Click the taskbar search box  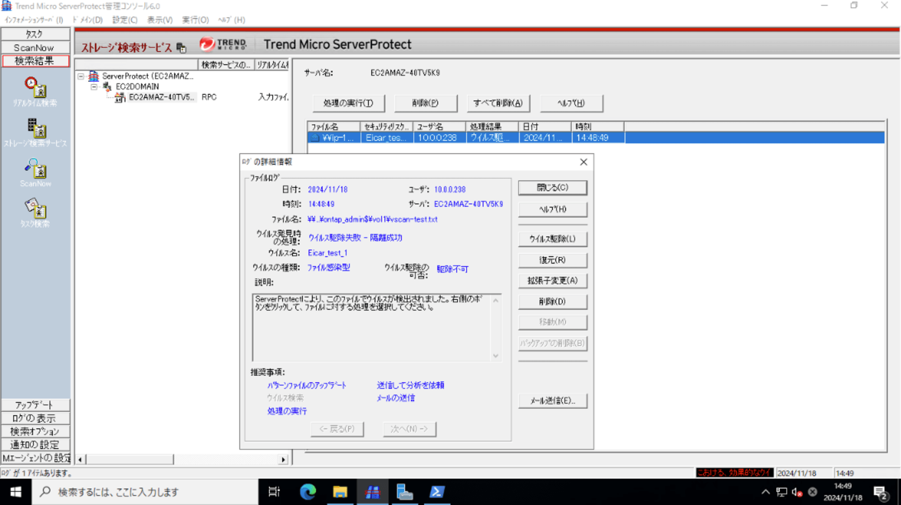point(145,492)
